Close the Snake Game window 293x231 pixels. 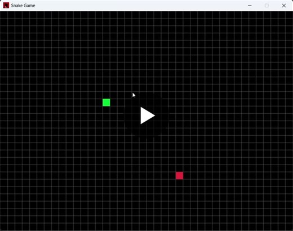click(284, 6)
